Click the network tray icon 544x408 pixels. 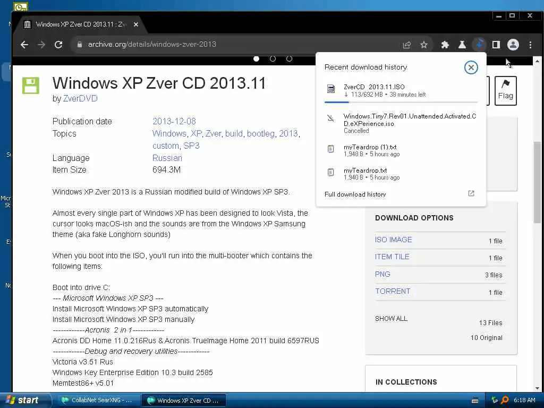(495, 400)
